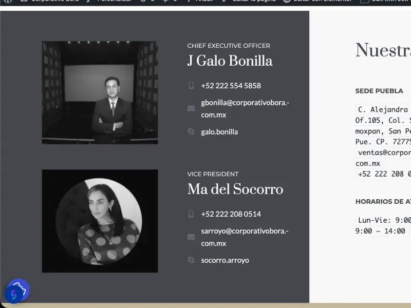Call the number +52 222 554 5858
Viewport: 411px width, 308px height.
point(231,86)
